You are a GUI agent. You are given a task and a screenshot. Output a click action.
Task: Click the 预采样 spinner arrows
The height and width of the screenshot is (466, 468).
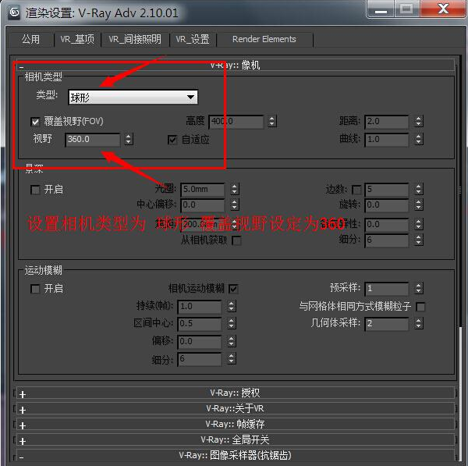tap(419, 288)
